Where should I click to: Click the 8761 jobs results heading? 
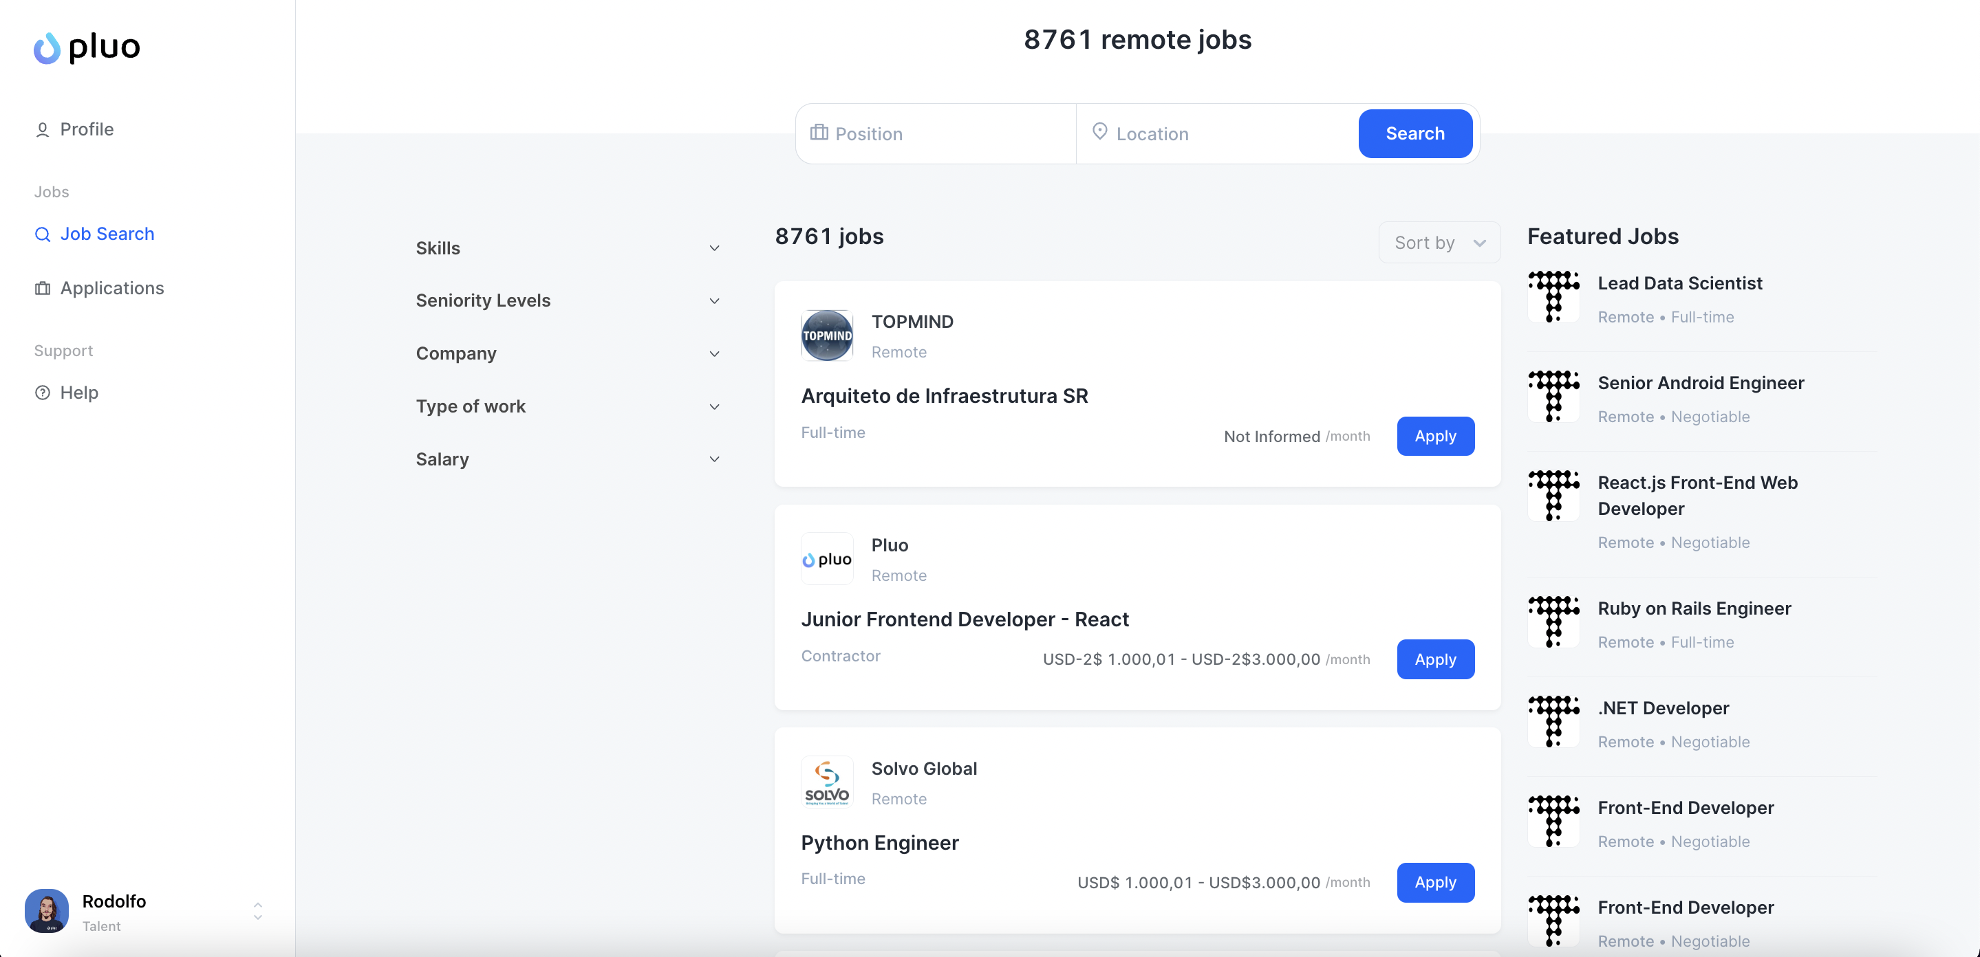coord(828,236)
